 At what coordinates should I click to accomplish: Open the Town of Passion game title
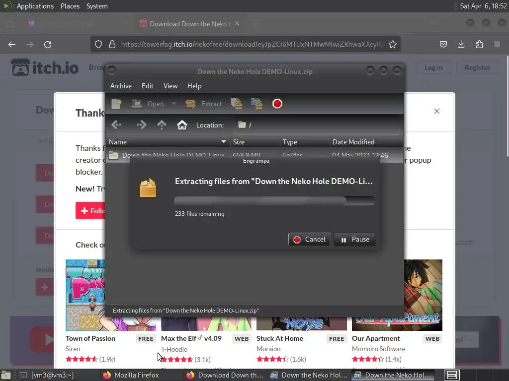tap(90, 338)
